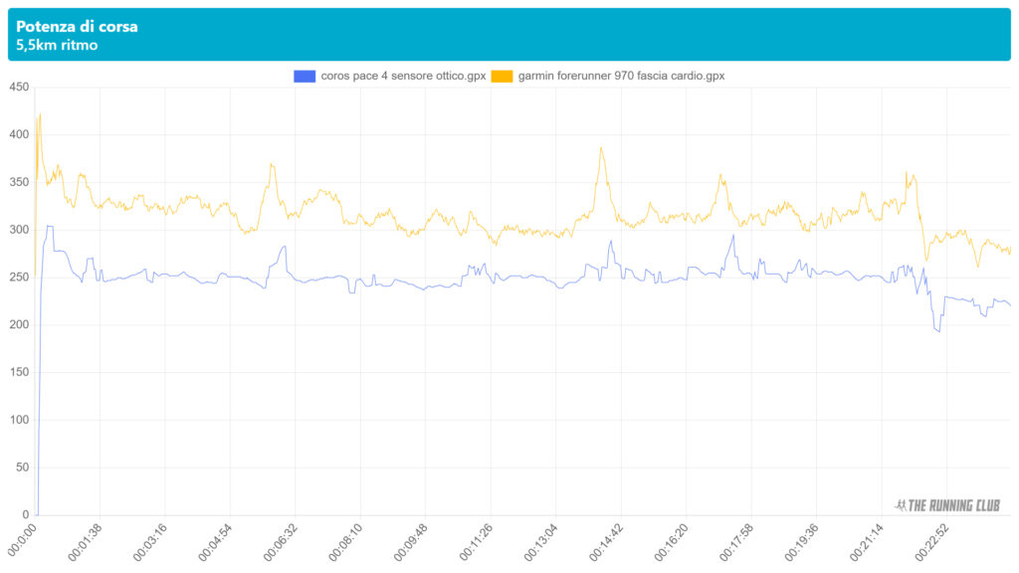Click the 450 value on the Y axis
The height and width of the screenshot is (573, 1019).
coord(18,88)
